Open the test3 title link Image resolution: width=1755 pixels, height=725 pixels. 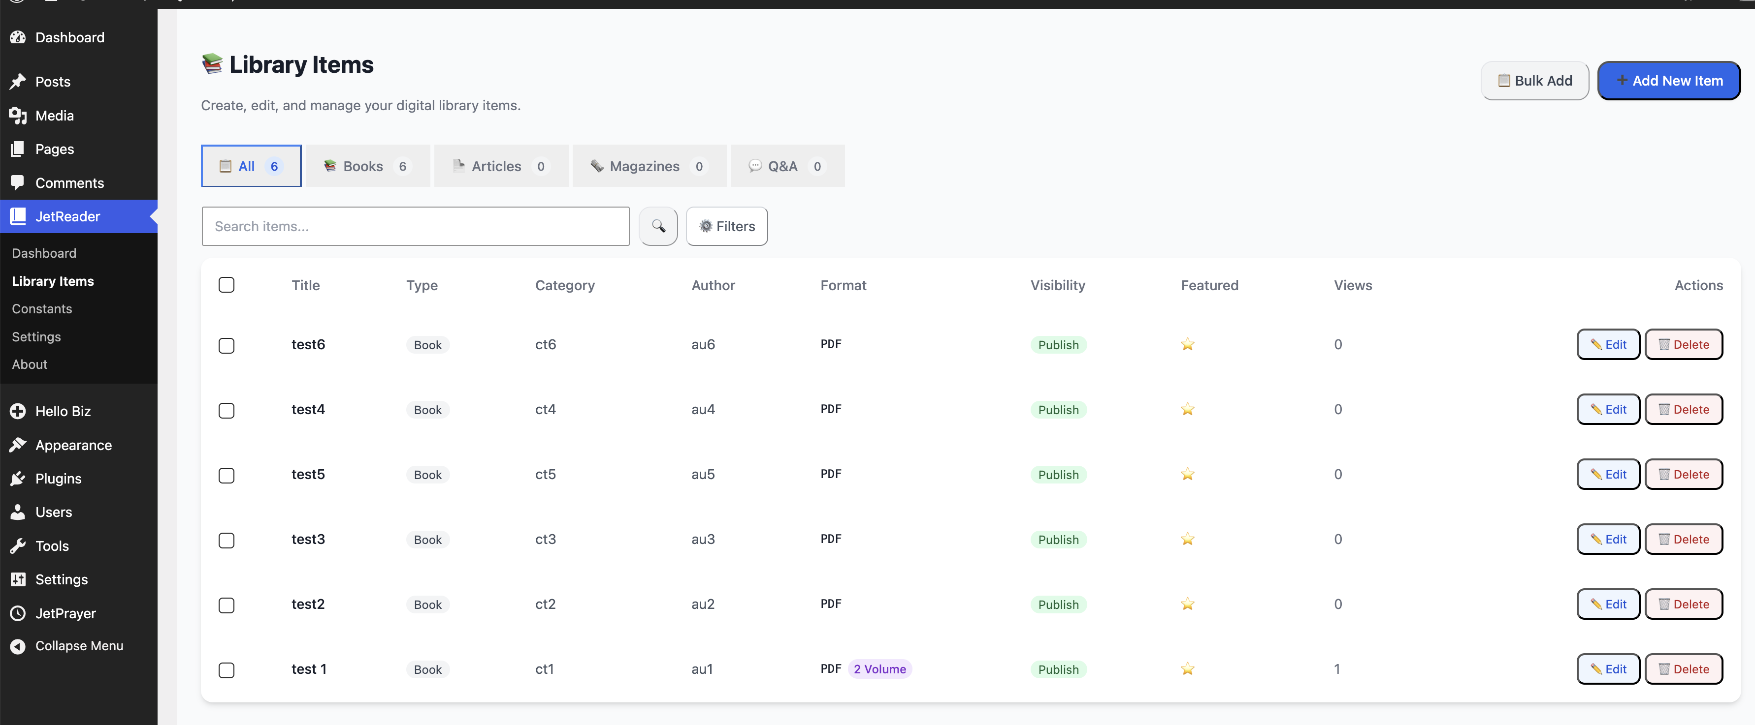click(308, 539)
